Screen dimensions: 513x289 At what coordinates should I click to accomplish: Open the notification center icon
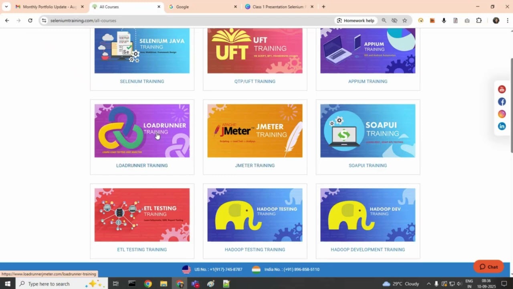504,284
